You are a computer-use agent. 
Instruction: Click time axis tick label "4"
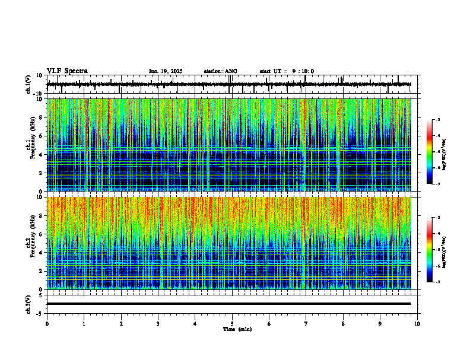coord(195,324)
